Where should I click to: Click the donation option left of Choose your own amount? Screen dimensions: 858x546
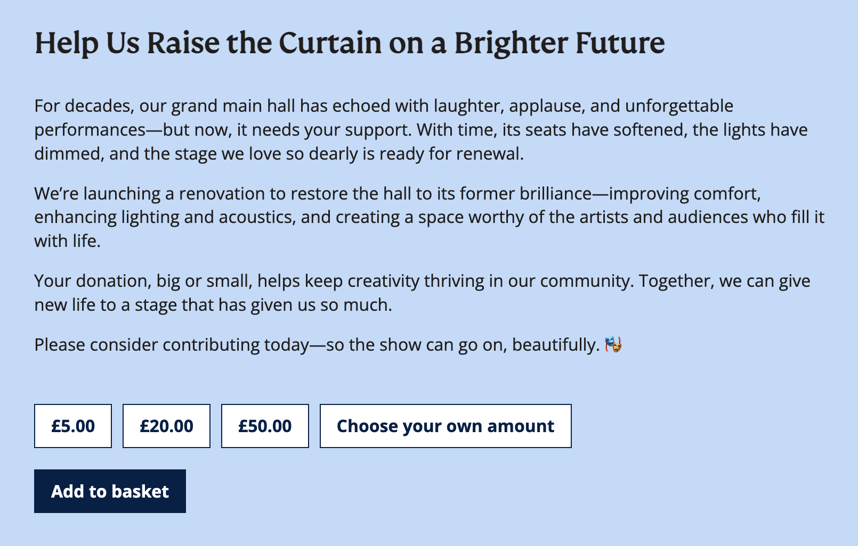pos(265,426)
